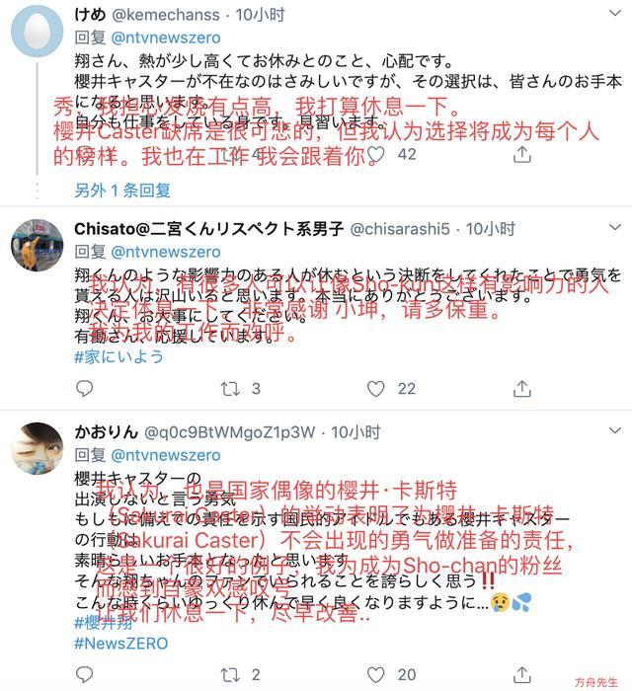
Task: Like Chisato's tweet with 22 likes
Action: coord(376,388)
